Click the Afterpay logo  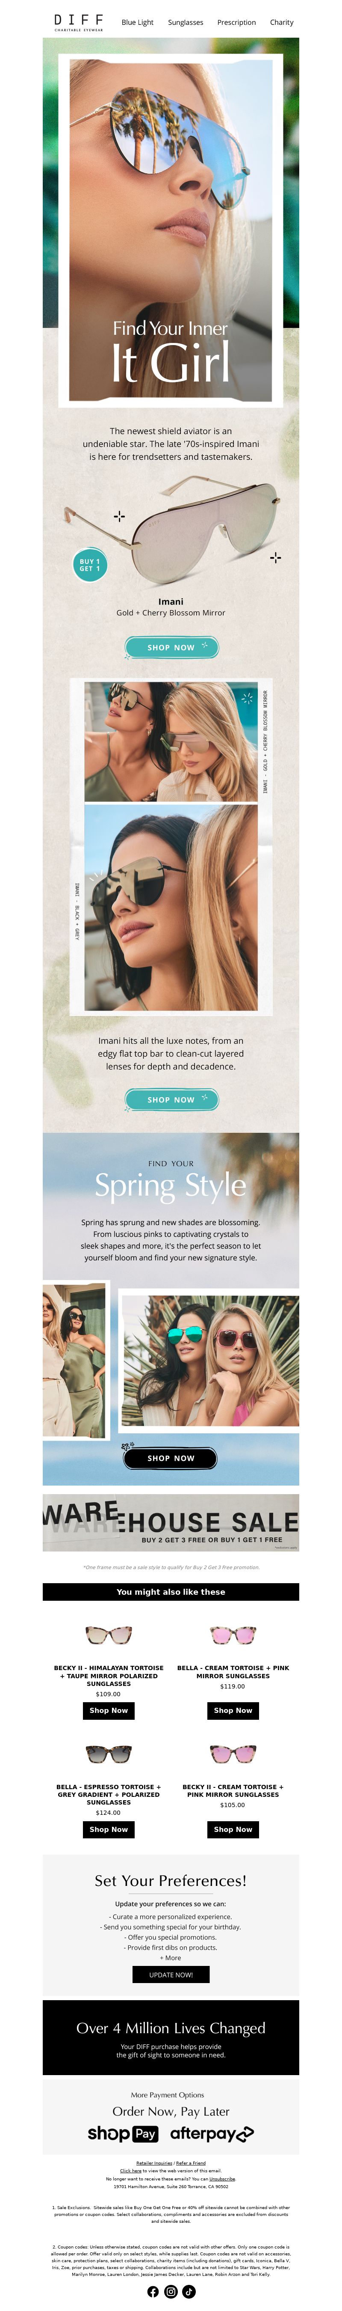212,2133
